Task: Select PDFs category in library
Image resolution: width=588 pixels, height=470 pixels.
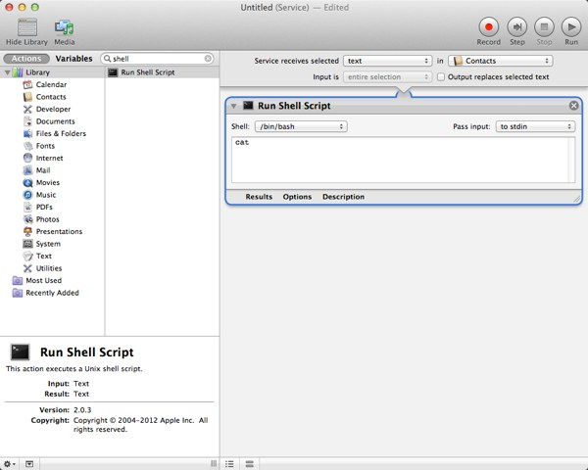Action: point(38,207)
